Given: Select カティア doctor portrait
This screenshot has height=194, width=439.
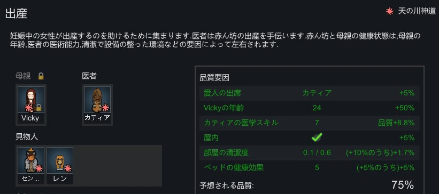Looking at the screenshot, I should (97, 104).
